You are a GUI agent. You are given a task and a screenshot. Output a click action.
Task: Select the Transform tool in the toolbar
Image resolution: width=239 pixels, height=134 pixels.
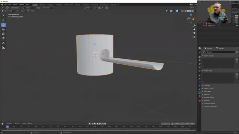[x=3, y=38]
